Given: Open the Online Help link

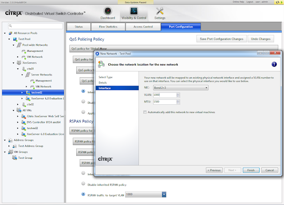Looking at the screenshot, I should (x=238, y=2).
